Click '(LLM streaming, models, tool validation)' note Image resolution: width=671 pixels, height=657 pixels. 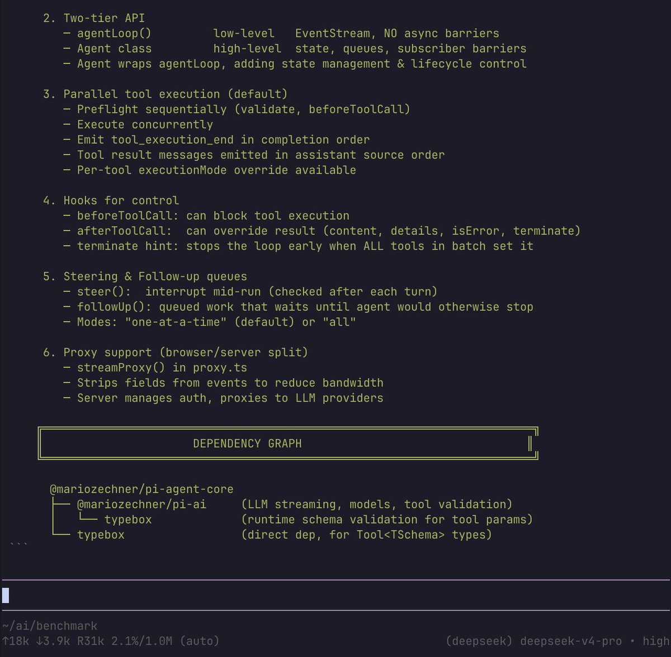(x=377, y=504)
